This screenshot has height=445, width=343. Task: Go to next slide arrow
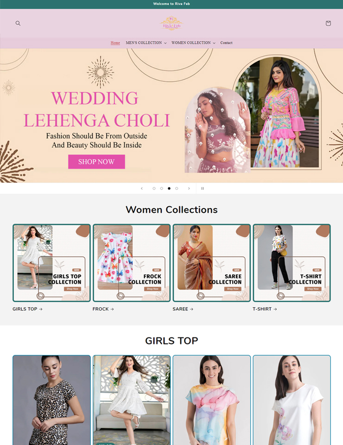[x=189, y=189]
